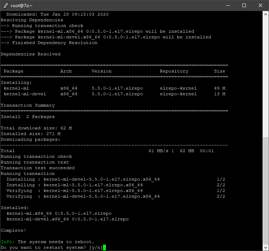The width and height of the screenshot is (269, 251).
Task: Click 'Installed:' heading
Action: [15, 208]
